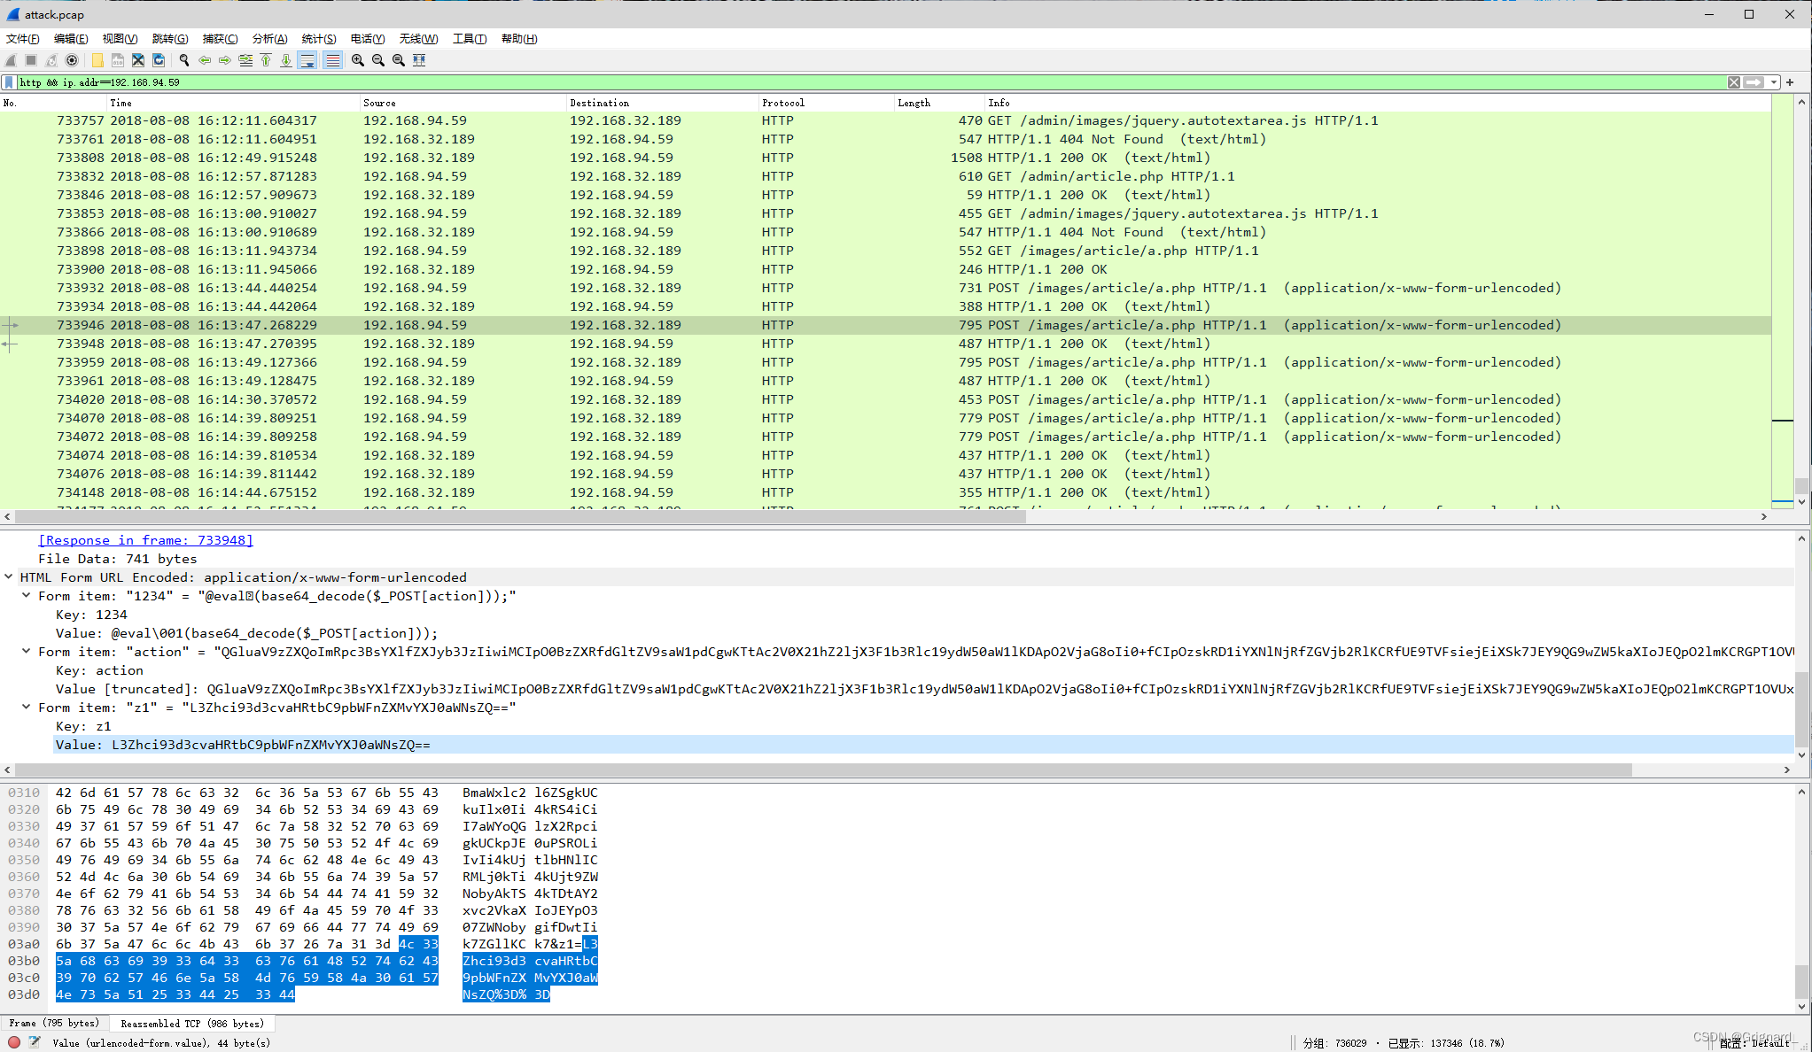The image size is (1812, 1052).
Task: Open the 电话(Y) menu
Action: point(368,39)
